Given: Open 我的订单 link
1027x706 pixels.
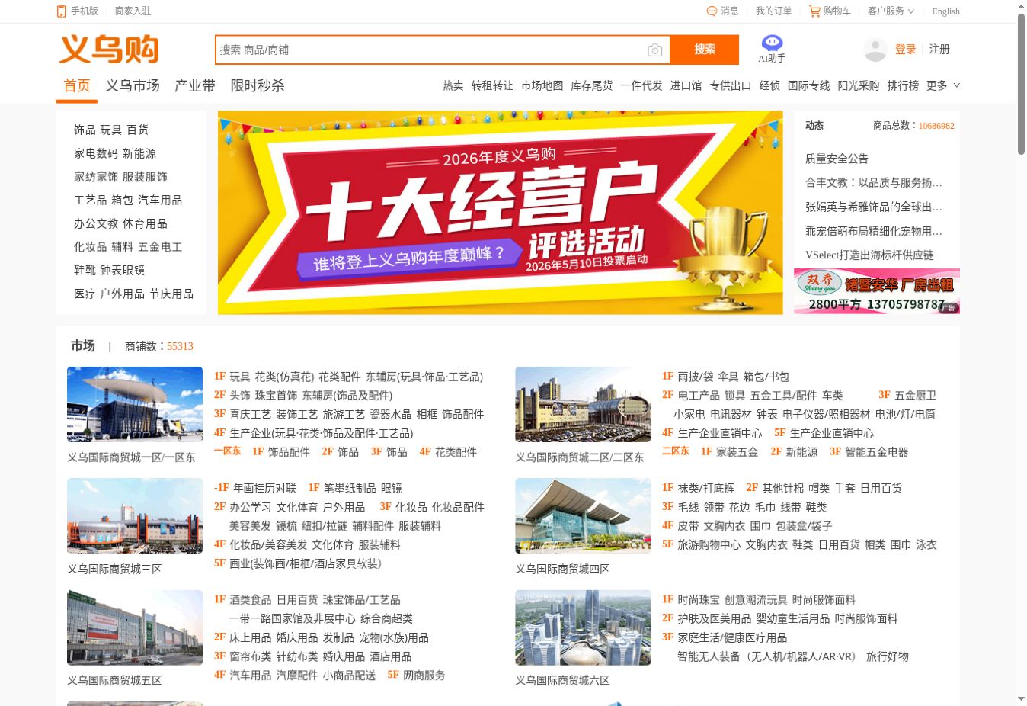Looking at the screenshot, I should point(773,11).
